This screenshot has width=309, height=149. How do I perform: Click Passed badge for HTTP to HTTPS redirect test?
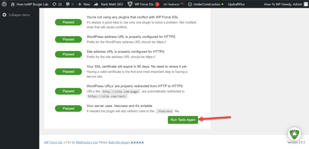coord(68,91)
